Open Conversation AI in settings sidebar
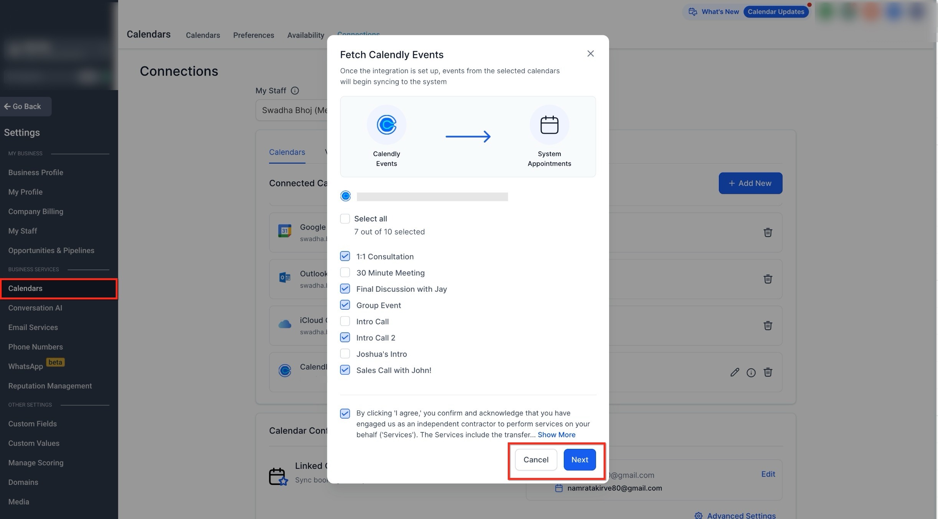Viewport: 938px width, 519px height. (35, 308)
